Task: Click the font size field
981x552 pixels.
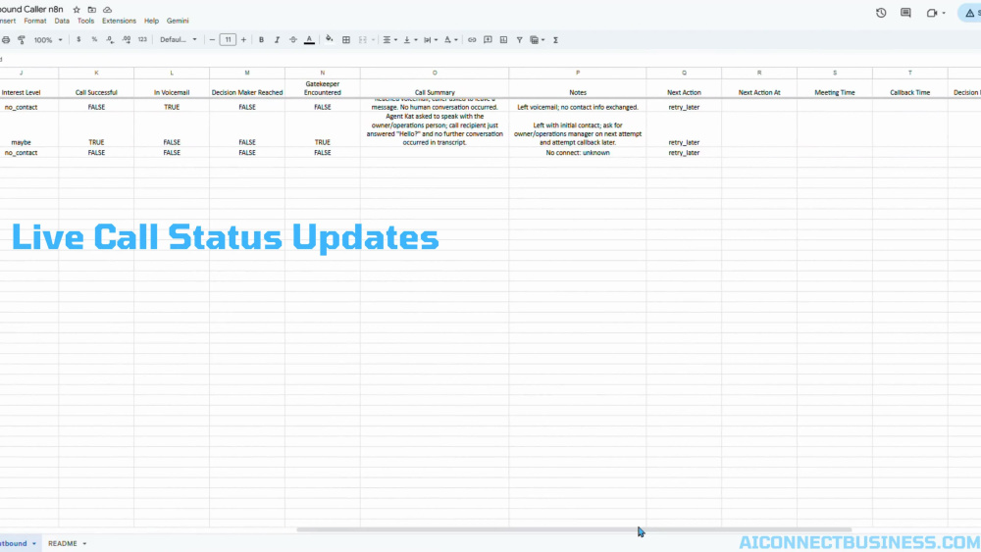Action: 228,39
